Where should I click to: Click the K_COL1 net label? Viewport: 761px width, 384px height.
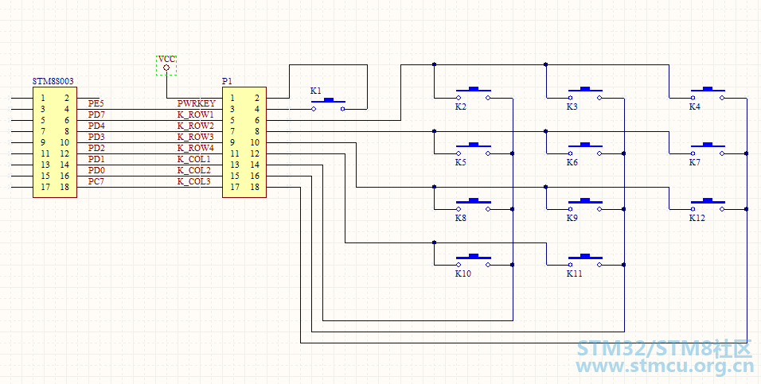[x=193, y=159]
